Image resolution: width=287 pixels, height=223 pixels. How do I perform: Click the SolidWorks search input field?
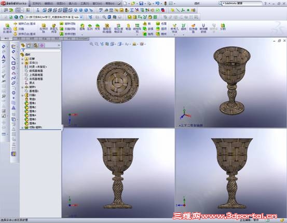(x=242, y=3)
